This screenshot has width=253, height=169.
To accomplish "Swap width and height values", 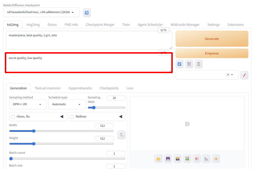I will click(121, 135).
